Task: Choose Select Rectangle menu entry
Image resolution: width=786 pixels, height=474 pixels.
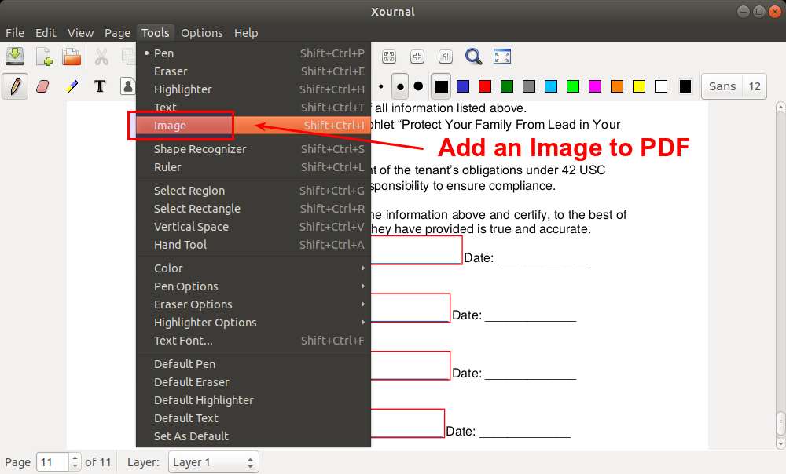Action: (x=253, y=208)
